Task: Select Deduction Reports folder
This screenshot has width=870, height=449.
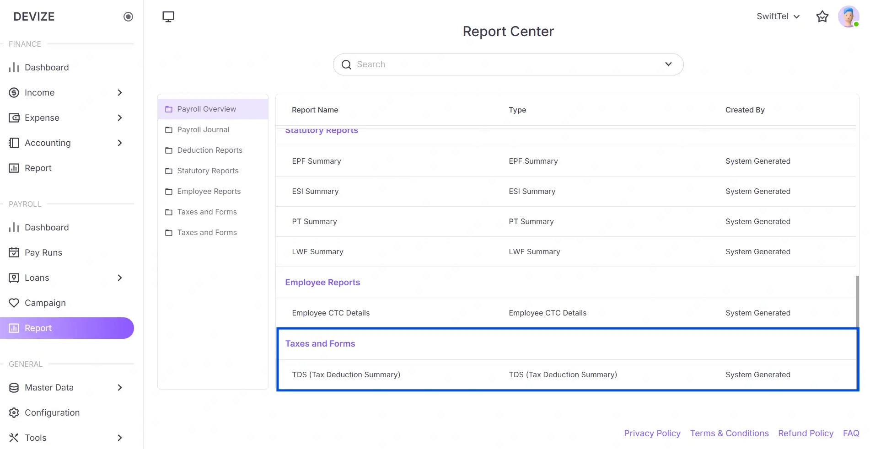Action: (x=213, y=150)
